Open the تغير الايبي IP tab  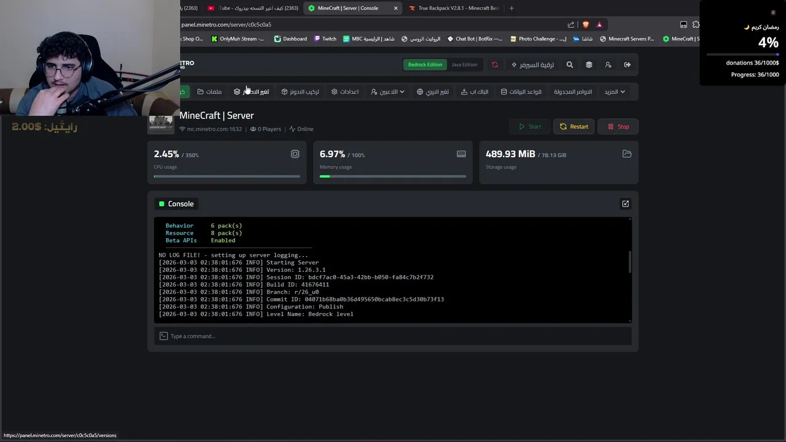pos(433,91)
